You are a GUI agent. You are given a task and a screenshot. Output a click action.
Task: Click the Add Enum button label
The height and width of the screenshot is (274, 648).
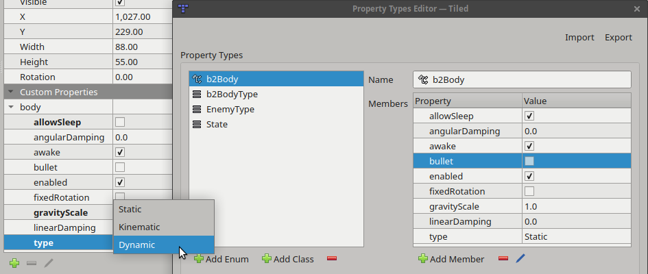point(227,259)
